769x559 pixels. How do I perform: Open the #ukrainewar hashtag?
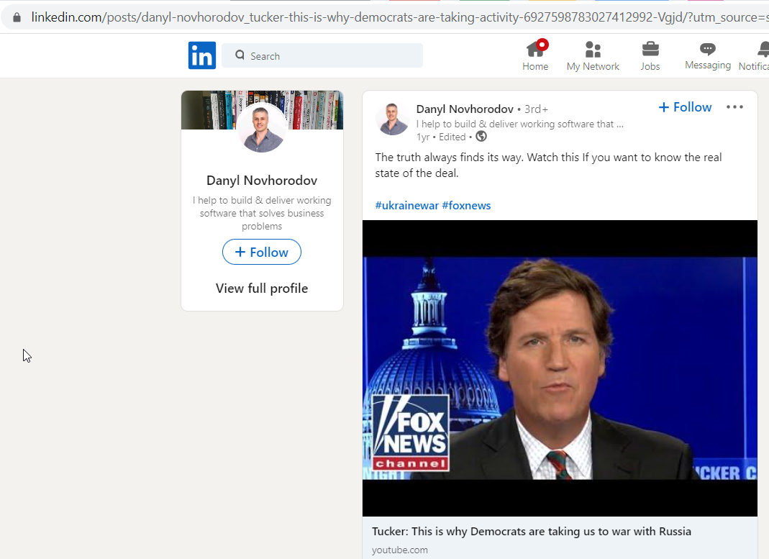[x=406, y=206]
